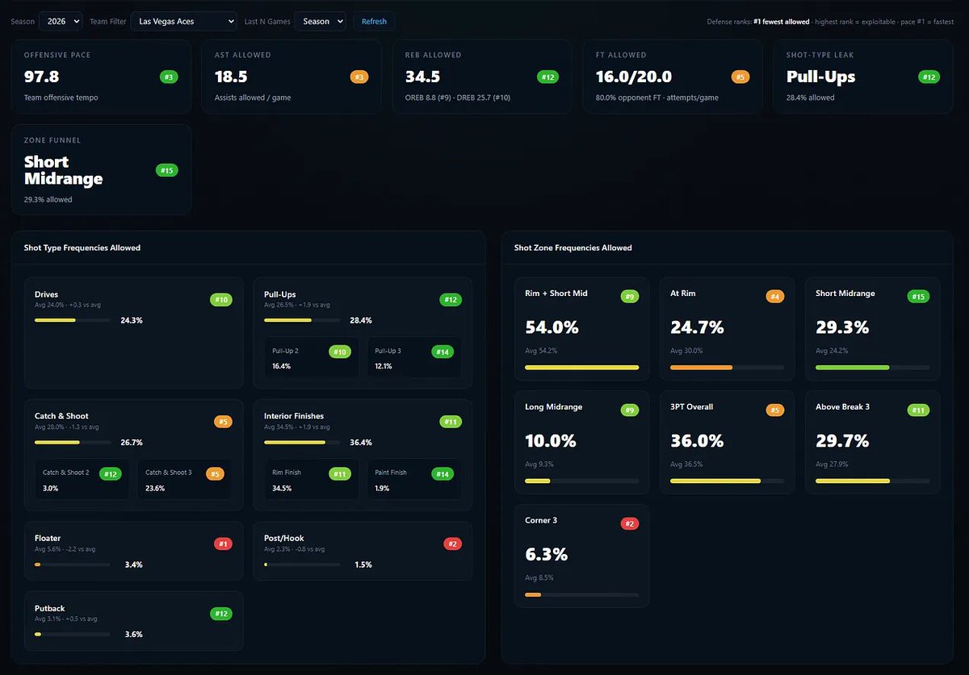Viewport: 969px width, 675px height.
Task: Click the REB Allowed #12 rank badge
Action: [547, 77]
